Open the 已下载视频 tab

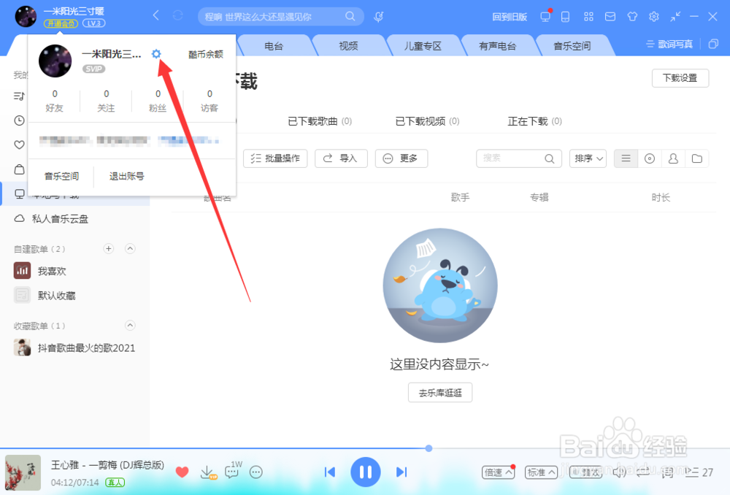[427, 121]
